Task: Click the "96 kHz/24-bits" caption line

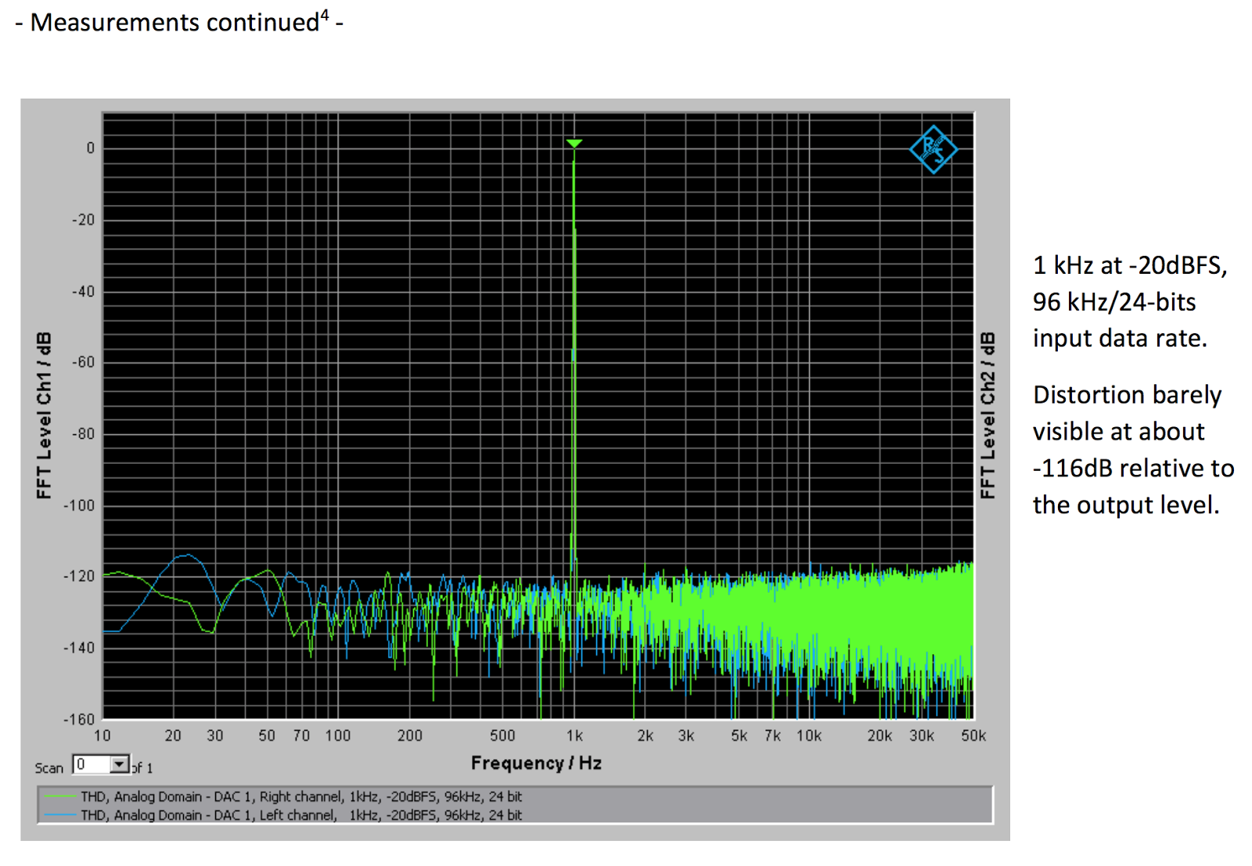Action: tap(1114, 302)
